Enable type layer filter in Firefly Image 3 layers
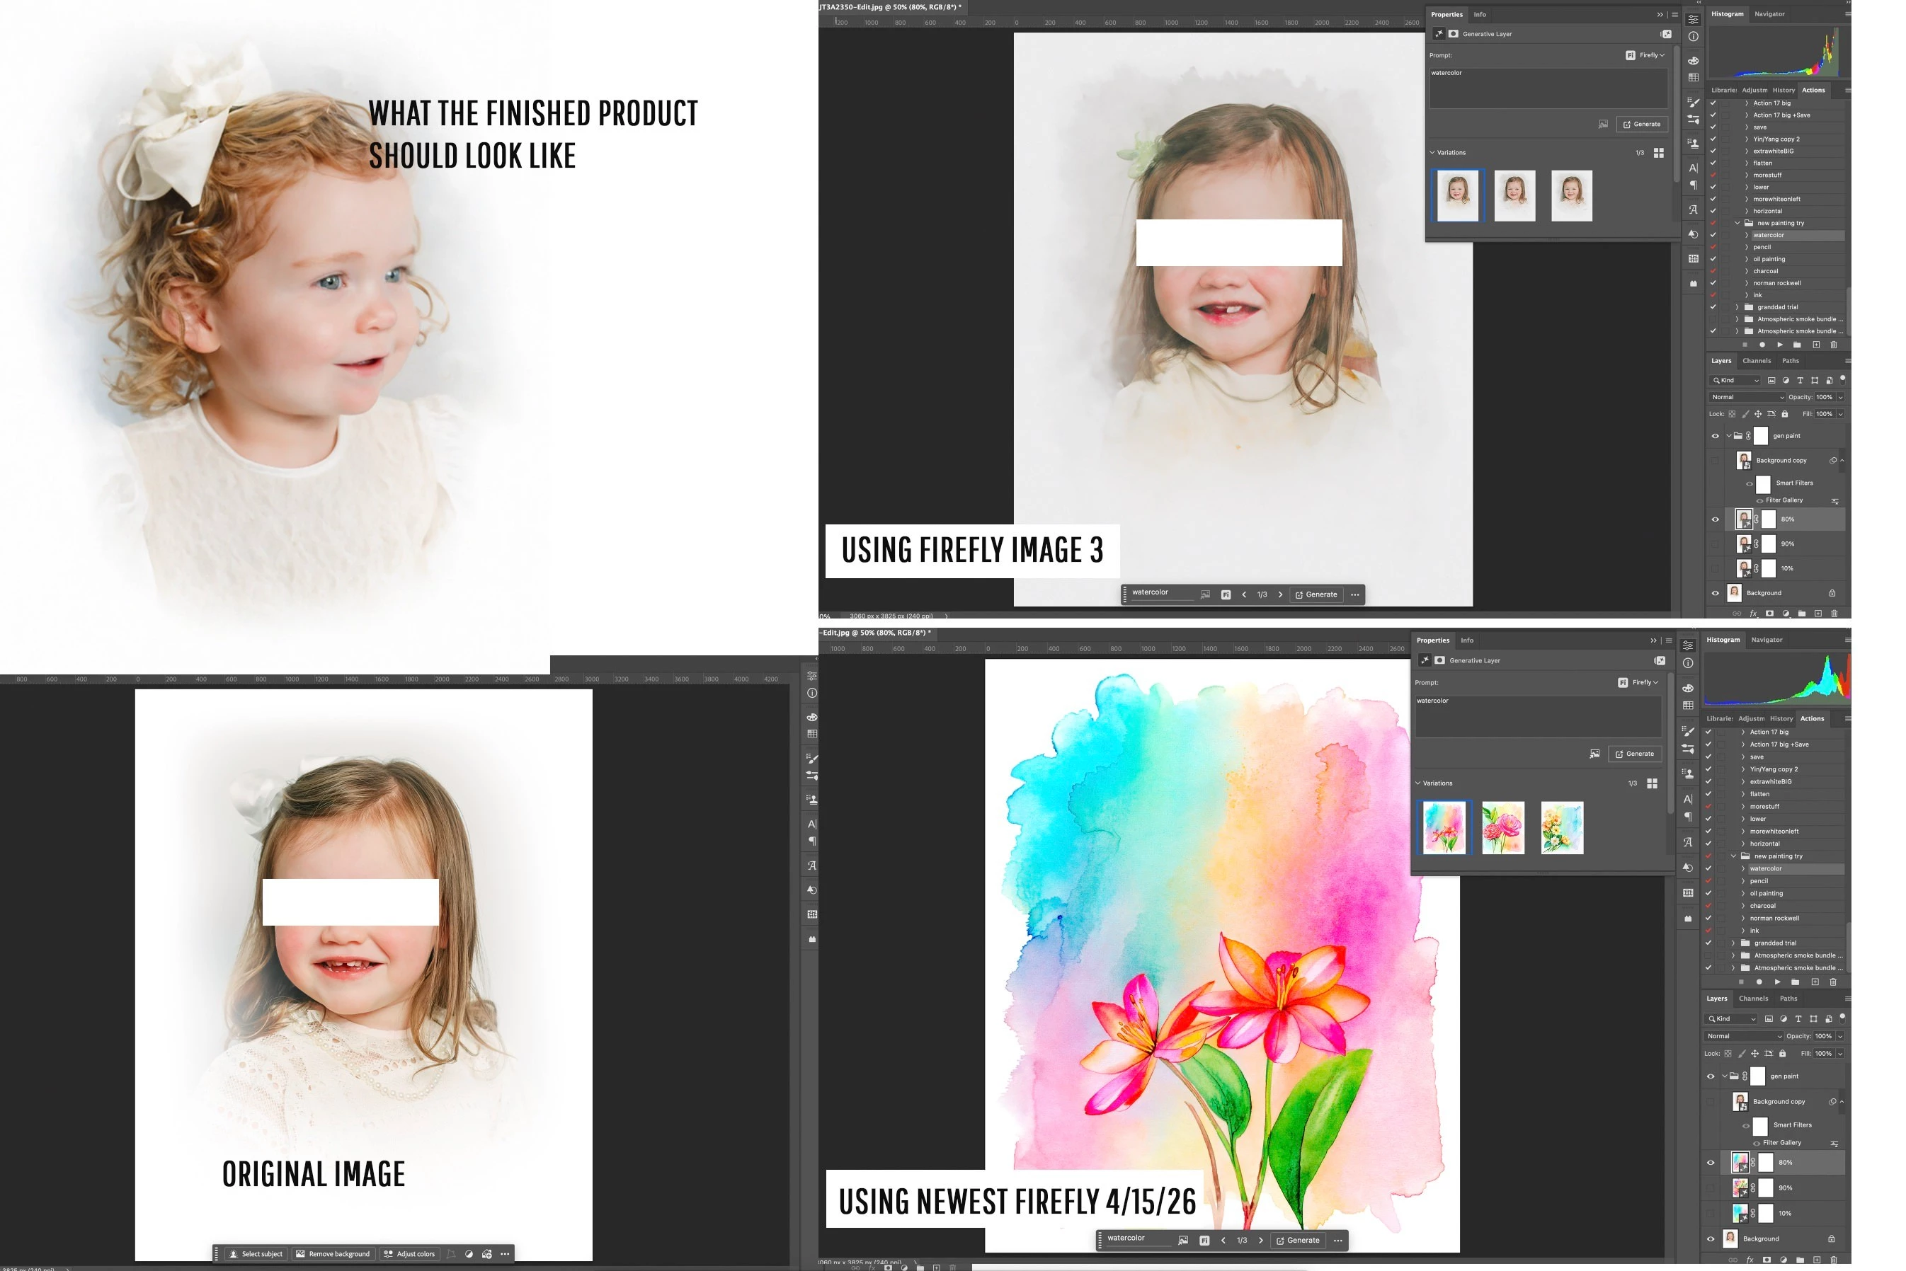This screenshot has height=1271, width=1906. [x=1800, y=380]
